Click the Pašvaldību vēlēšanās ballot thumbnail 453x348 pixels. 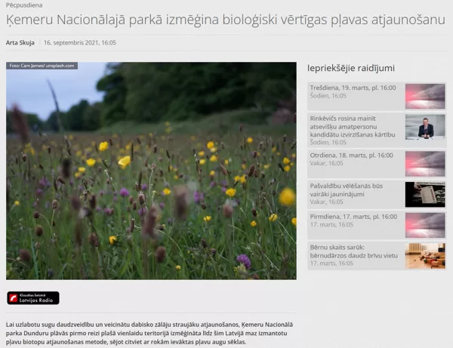(425, 194)
